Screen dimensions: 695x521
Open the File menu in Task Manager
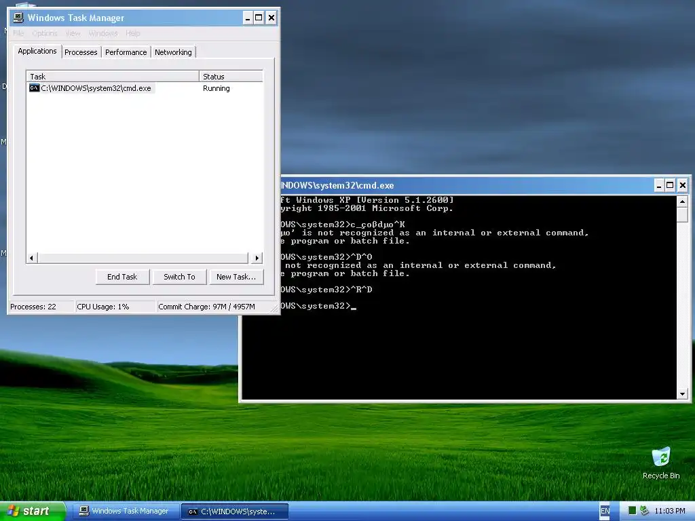(x=18, y=33)
